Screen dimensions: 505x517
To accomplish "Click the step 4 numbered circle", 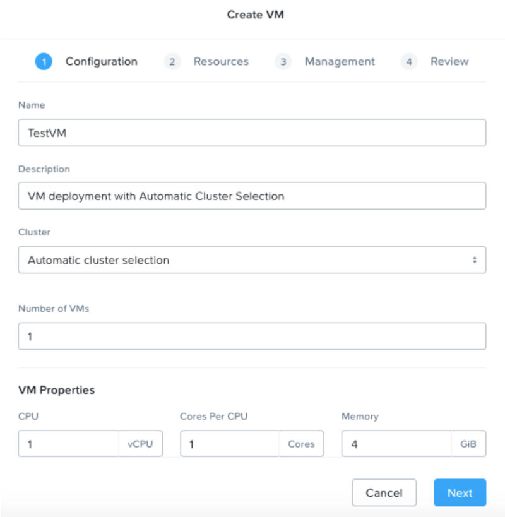I will (x=409, y=61).
